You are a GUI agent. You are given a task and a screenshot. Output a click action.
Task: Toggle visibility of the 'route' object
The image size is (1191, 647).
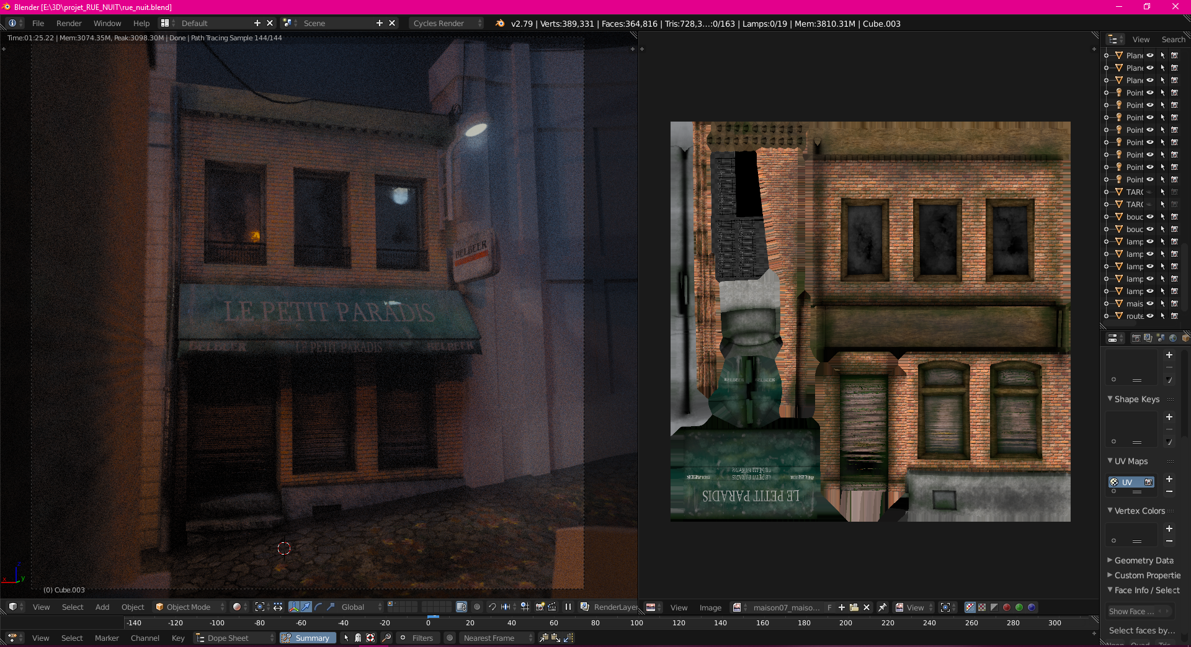(1149, 316)
